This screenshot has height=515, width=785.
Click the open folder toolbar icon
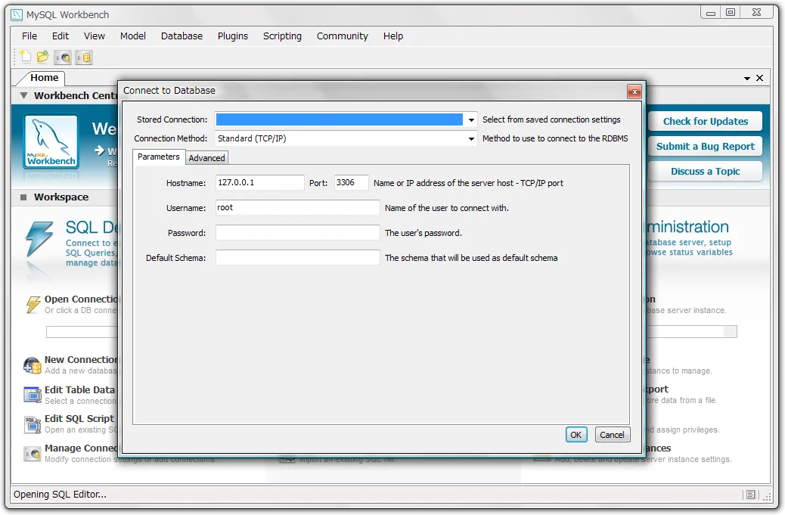click(x=43, y=57)
